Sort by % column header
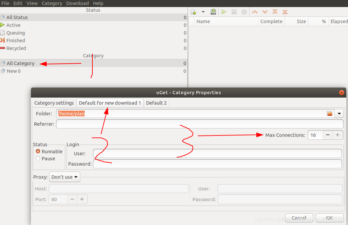348x225 pixels. [318, 21]
